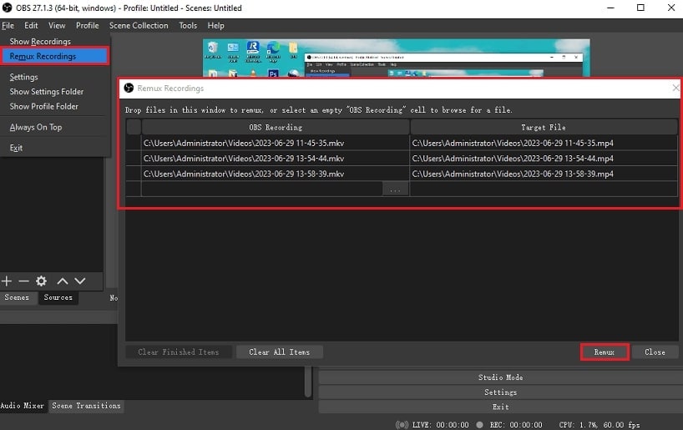Click Clear All Items button

point(279,352)
